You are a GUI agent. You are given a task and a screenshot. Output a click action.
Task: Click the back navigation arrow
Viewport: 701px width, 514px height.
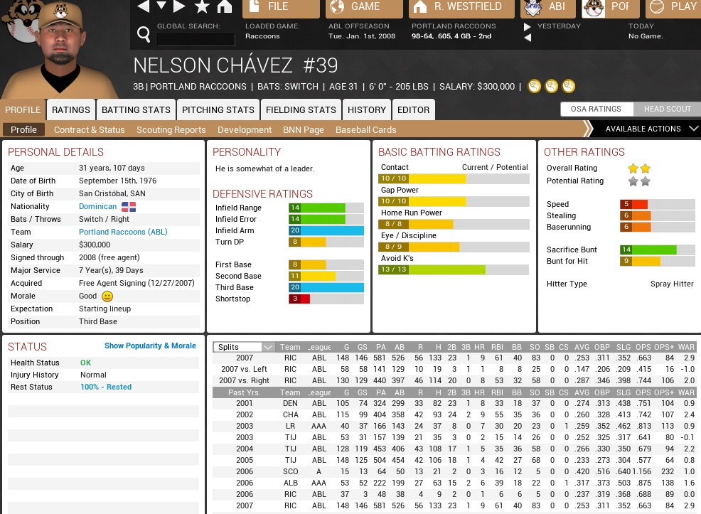[x=144, y=7]
